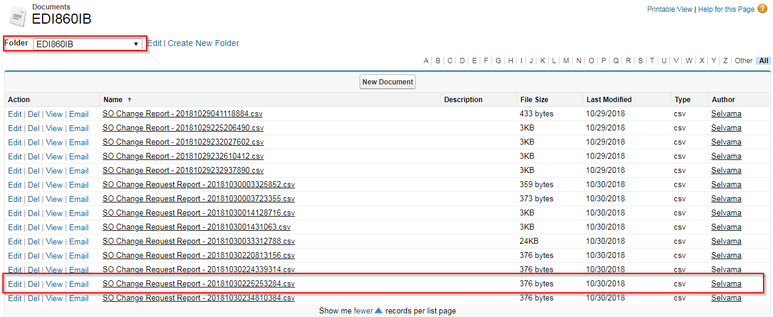Viewport: 773px width, 317px height.
Task: Open SO Change Report - 20181029041118884.csv
Action: click(183, 113)
